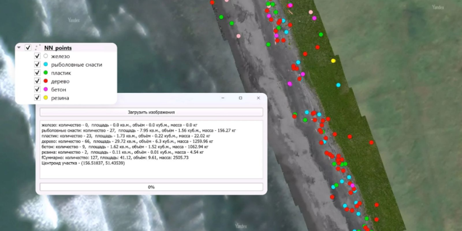This screenshot has height=231, width=462.
Task: Toggle the бетон category checkbox
Action: click(x=37, y=89)
